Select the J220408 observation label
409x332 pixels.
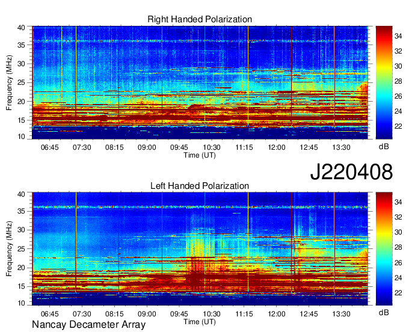point(351,172)
